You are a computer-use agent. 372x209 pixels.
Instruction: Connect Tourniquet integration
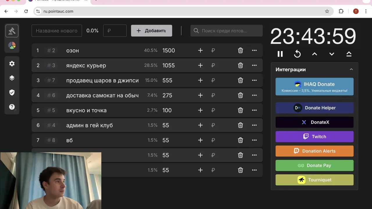tap(314, 180)
